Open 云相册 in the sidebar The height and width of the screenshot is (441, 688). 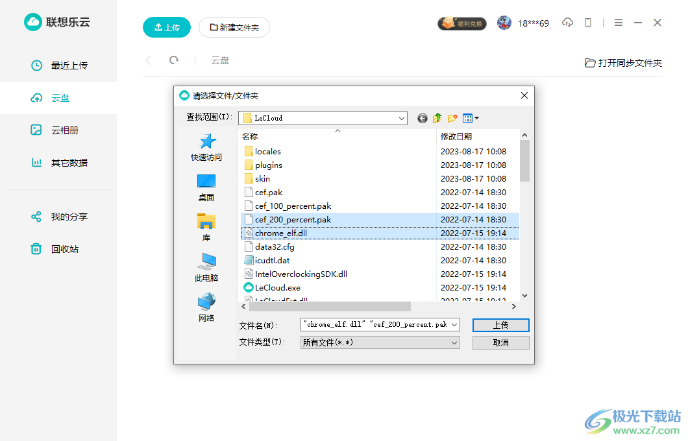pos(58,130)
